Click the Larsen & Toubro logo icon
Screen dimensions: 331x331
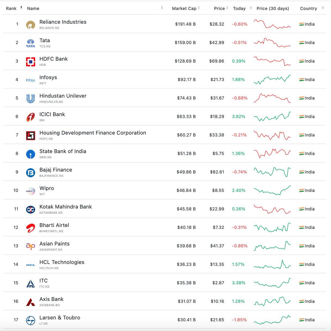(30, 321)
